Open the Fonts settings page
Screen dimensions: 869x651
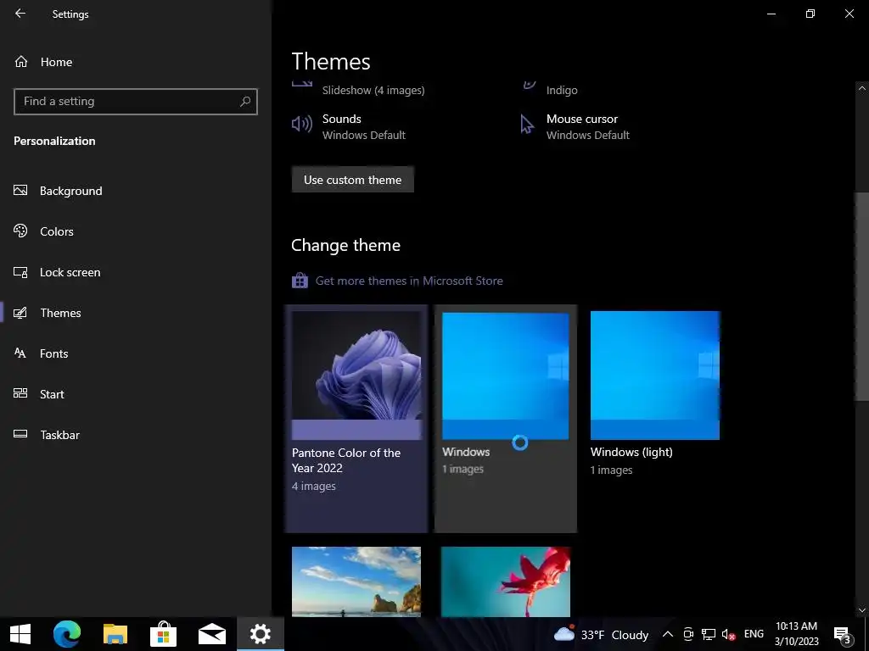(53, 353)
